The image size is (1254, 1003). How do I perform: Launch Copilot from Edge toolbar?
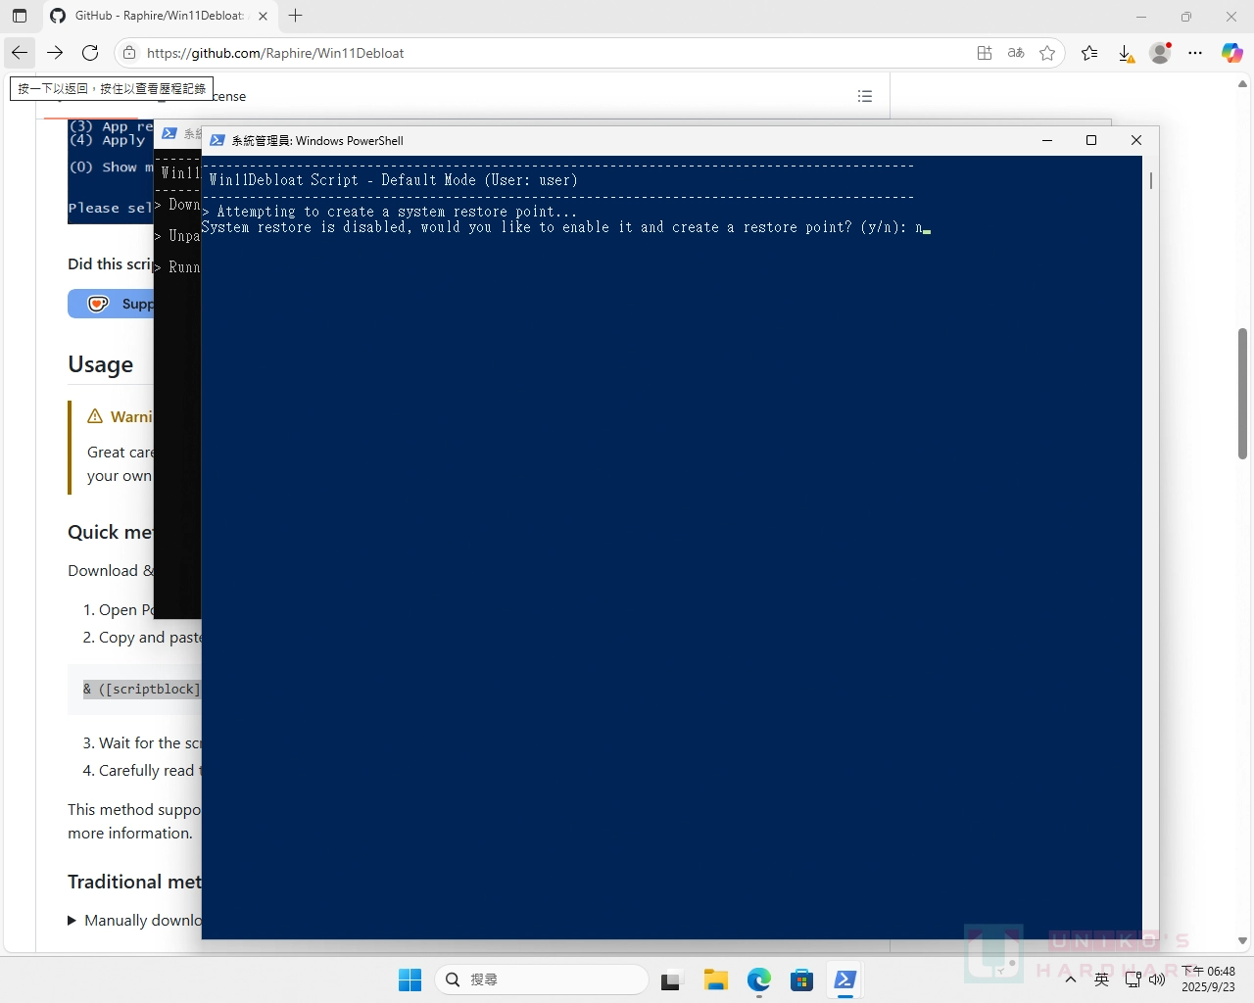coord(1231,53)
